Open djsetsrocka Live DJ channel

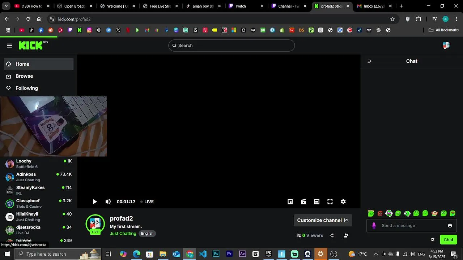[x=39, y=230]
